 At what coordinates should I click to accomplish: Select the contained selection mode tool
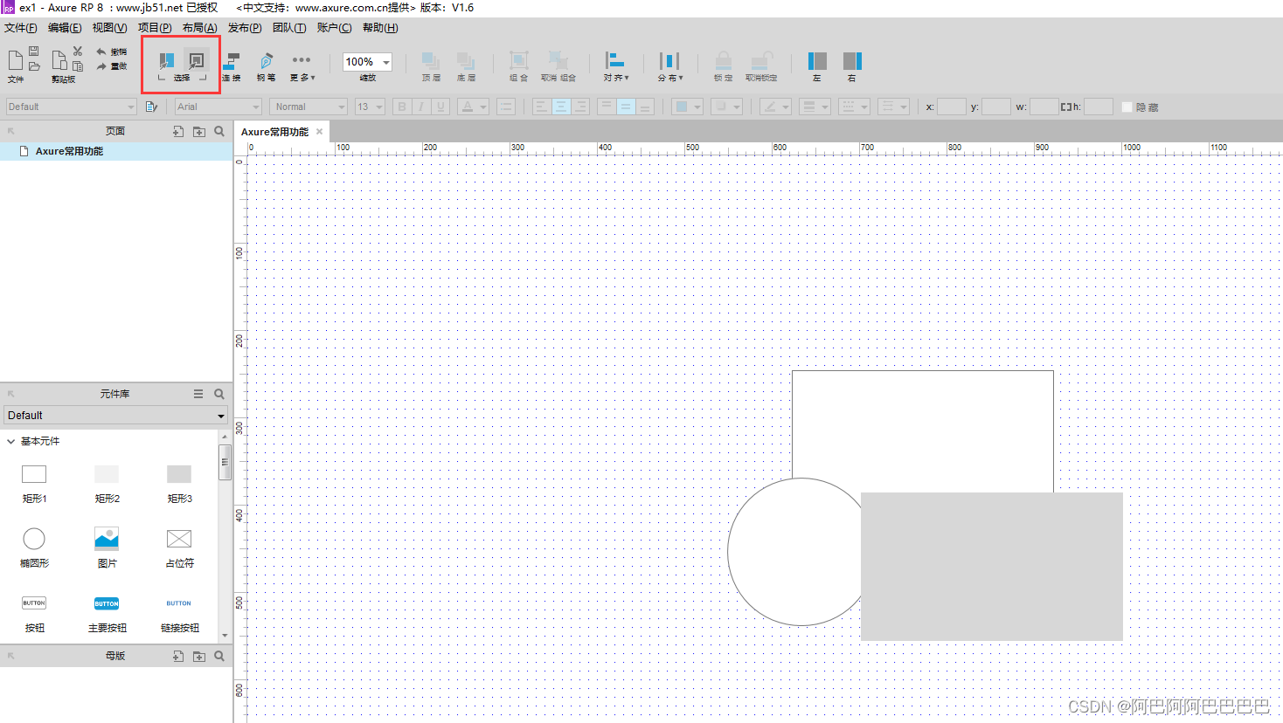pos(196,61)
